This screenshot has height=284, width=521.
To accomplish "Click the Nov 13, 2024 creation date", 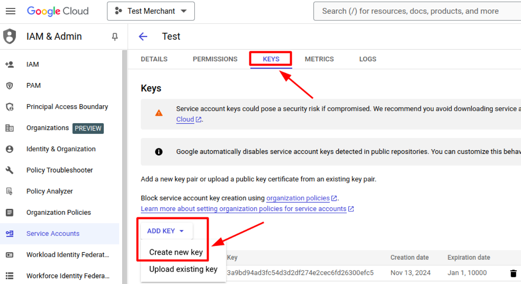I will pyautogui.click(x=410, y=273).
